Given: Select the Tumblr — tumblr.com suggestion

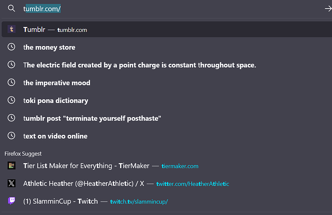Looking at the screenshot, I should pos(167,29).
